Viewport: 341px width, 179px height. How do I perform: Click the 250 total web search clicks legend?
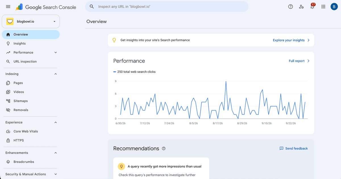coord(134,72)
